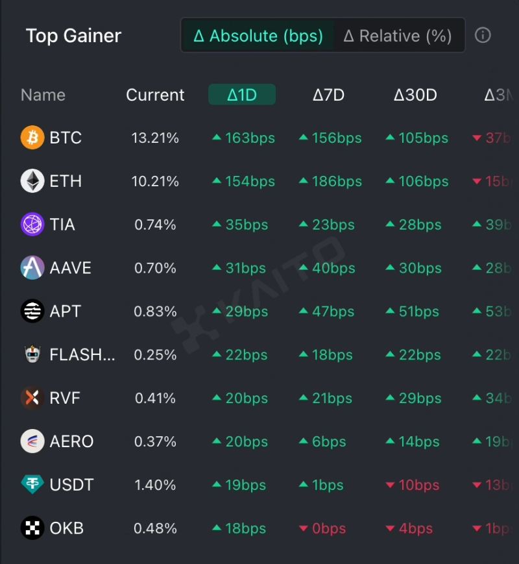The width and height of the screenshot is (519, 564).
Task: Open the BTC row name
Action: pyautogui.click(x=66, y=138)
